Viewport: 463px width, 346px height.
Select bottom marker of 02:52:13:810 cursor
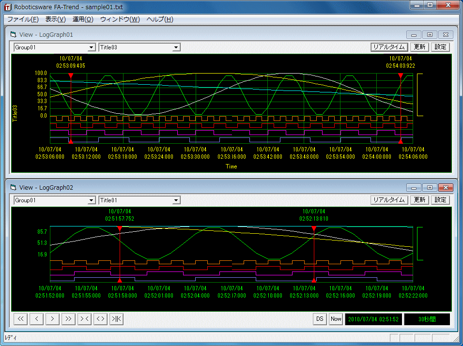[x=314, y=280]
